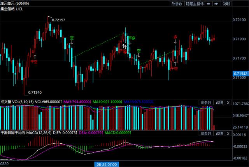Click the current price tag 0.71542

pos(241,73)
